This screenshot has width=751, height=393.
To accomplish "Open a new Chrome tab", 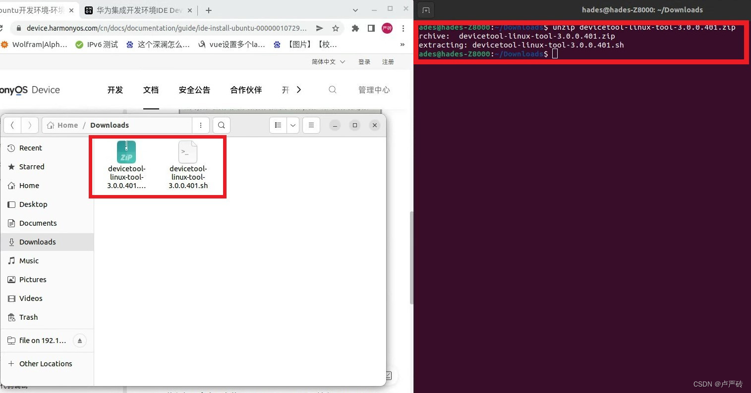I will tap(209, 10).
